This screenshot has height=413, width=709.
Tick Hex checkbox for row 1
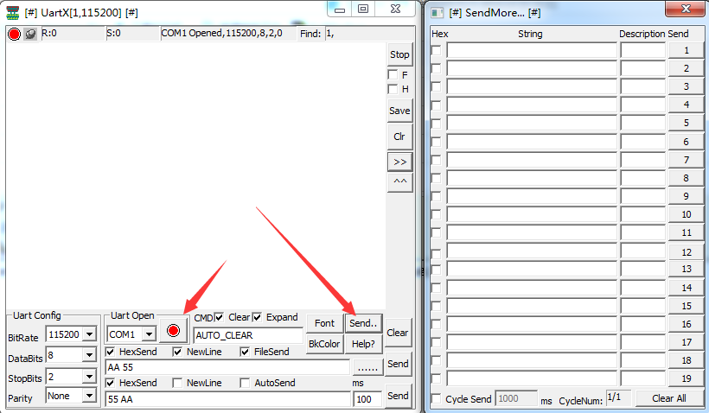pos(437,50)
